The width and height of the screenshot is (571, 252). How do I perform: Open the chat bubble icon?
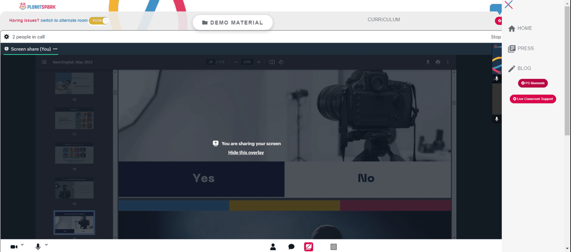[291, 247]
